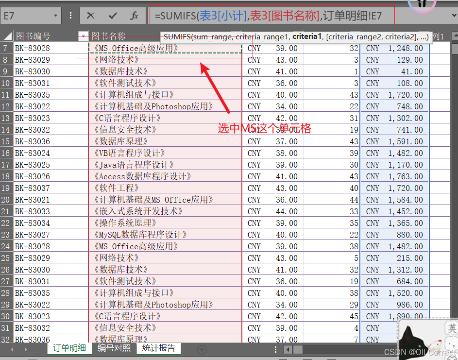Select subtotal cell 880.00 in row 23
This screenshot has width=458, height=360.
coord(394,234)
